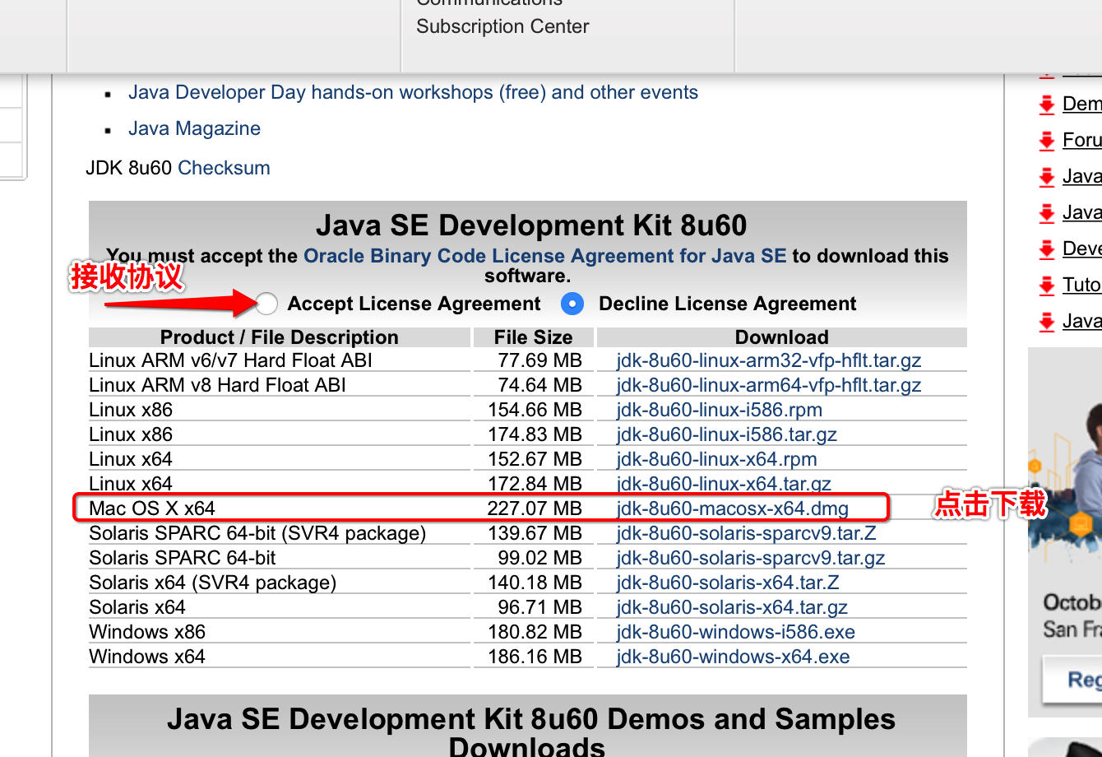The image size is (1102, 757).
Task: Click Demos and Samples Downloads heading
Action: (x=530, y=732)
